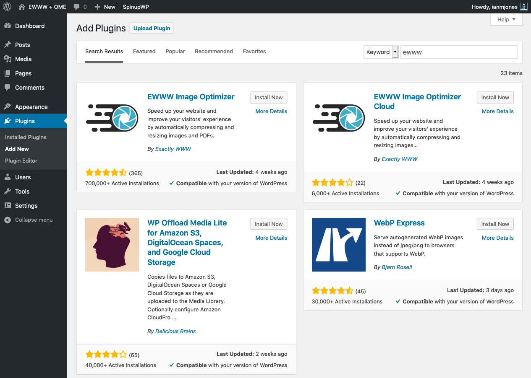Click the 23 items count text
This screenshot has height=378, width=531.
point(511,73)
